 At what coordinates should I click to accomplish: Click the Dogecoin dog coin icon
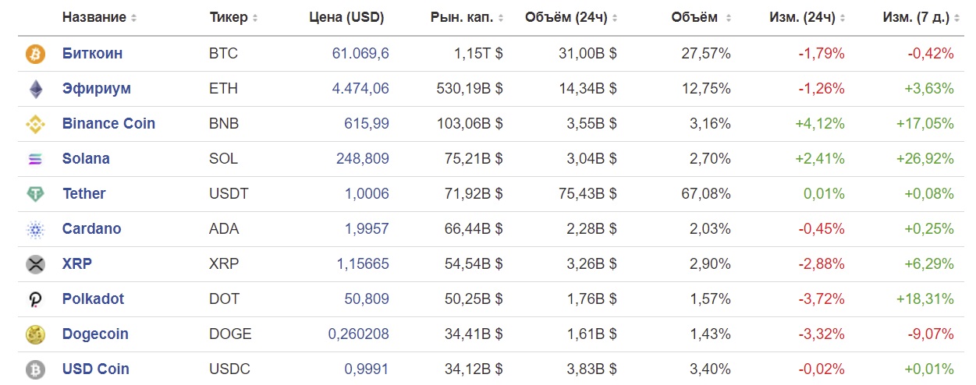(x=36, y=334)
